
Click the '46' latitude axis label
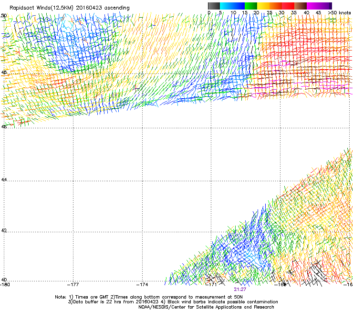(4, 127)
